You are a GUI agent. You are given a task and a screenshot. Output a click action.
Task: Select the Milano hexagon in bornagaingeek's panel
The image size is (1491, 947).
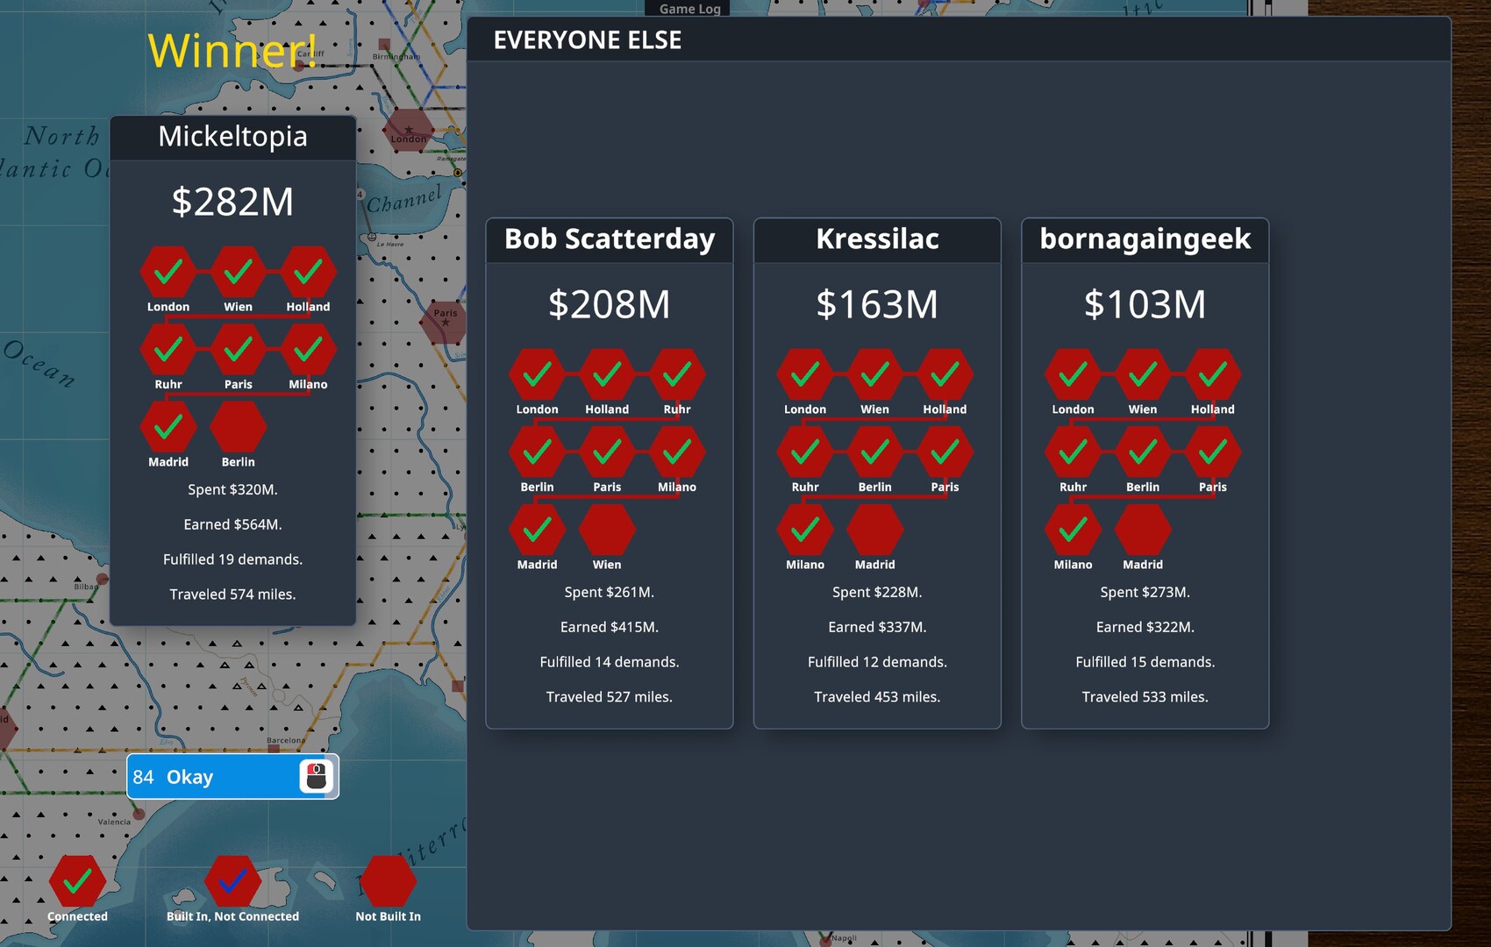pyautogui.click(x=1072, y=530)
